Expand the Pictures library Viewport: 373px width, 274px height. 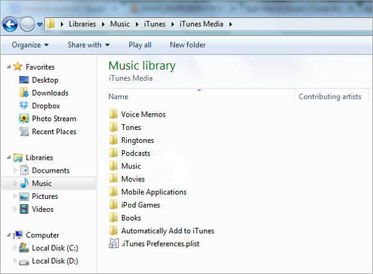pyautogui.click(x=15, y=196)
